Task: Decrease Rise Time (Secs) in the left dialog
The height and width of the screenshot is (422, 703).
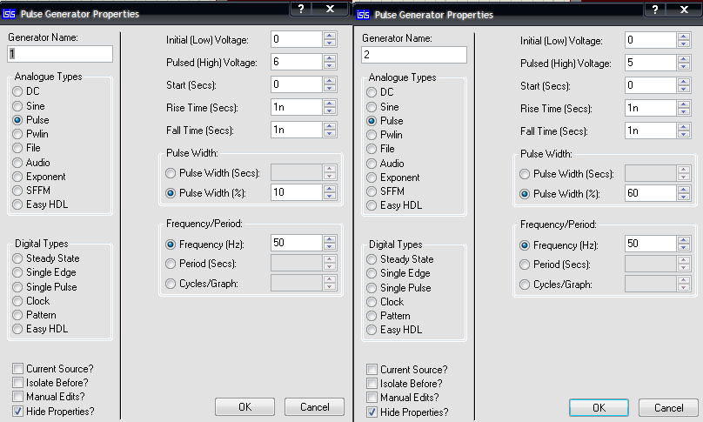Action: tap(329, 111)
